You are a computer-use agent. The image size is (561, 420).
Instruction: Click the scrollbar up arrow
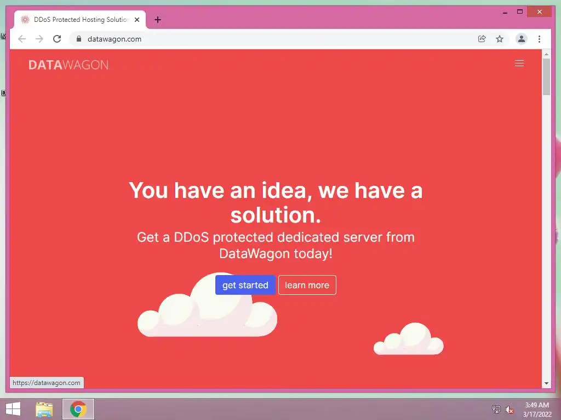(x=546, y=54)
